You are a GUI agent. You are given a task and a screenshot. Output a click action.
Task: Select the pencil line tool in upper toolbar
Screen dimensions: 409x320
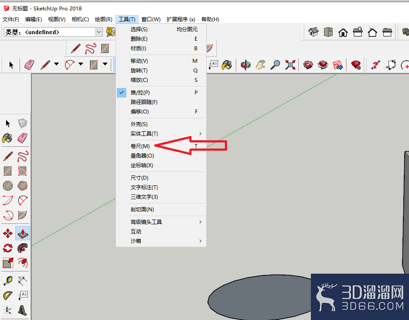(x=76, y=48)
